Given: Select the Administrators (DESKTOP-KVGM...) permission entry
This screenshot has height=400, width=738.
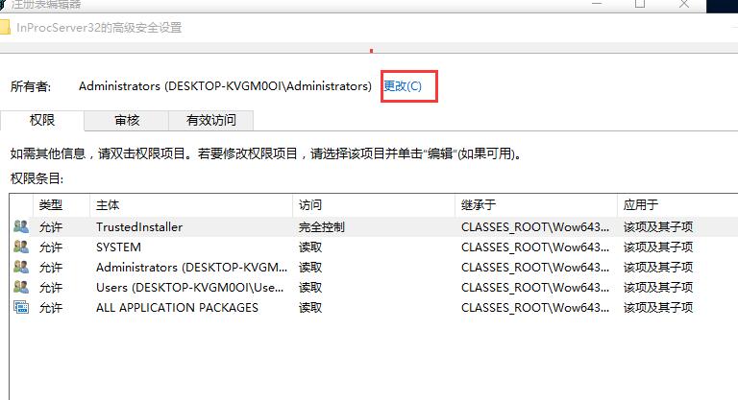Looking at the screenshot, I should [x=374, y=268].
